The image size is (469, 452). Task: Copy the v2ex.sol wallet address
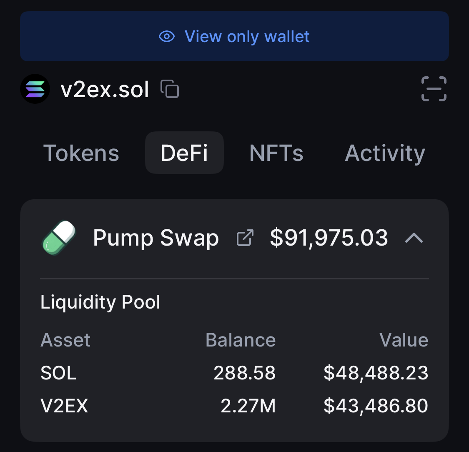[x=170, y=89]
